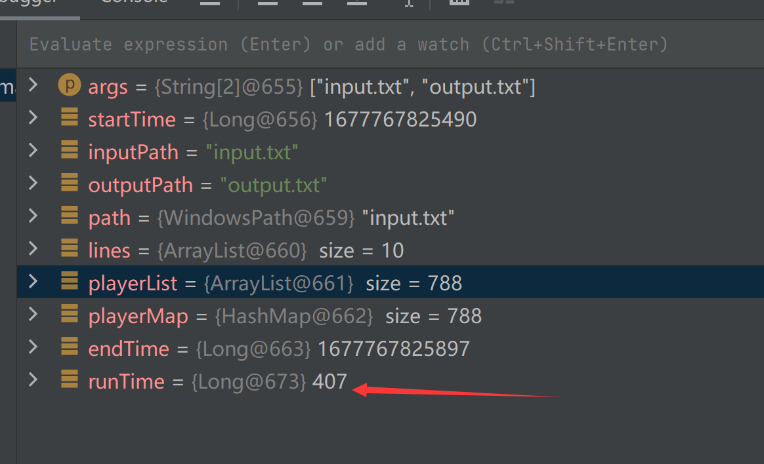Select the inputPath variable name
764x464 pixels.
[x=133, y=152]
